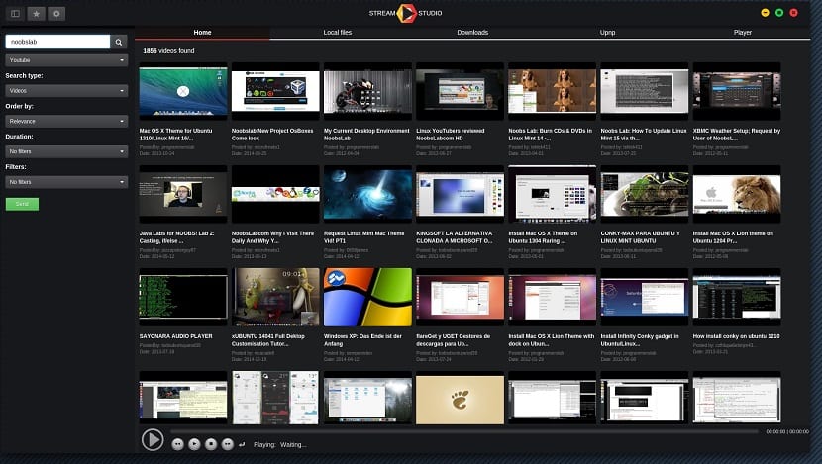Open the Downloads tab
Screen dimensions: 822x464
click(472, 33)
